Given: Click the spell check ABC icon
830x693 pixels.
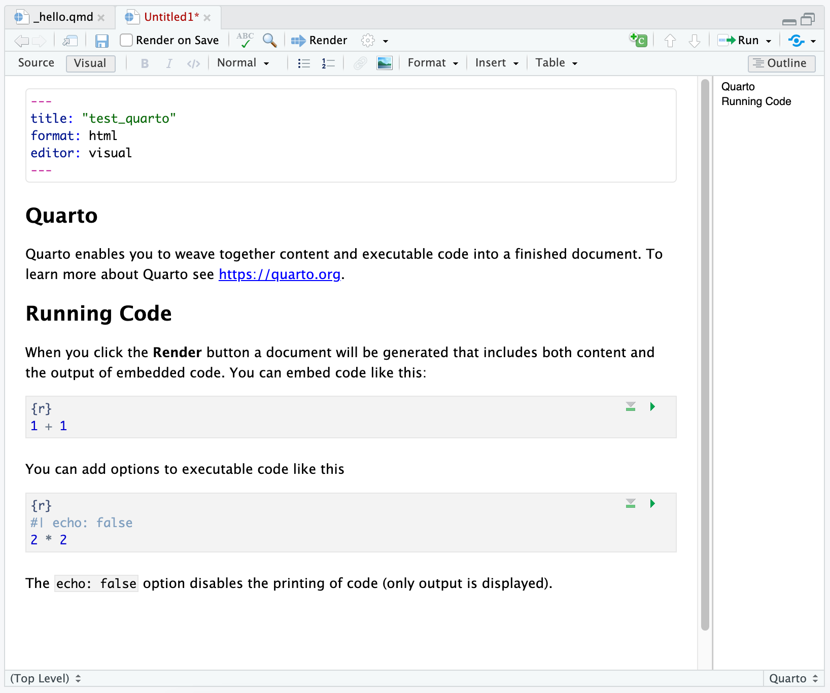Looking at the screenshot, I should (245, 40).
